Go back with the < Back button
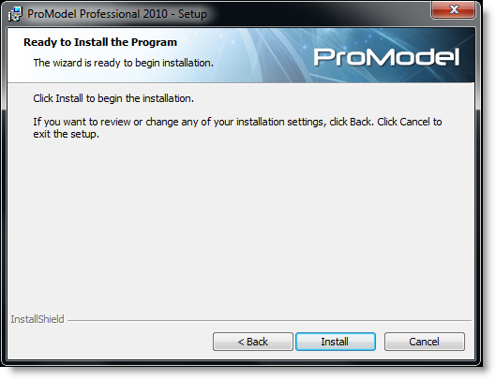 tap(253, 342)
